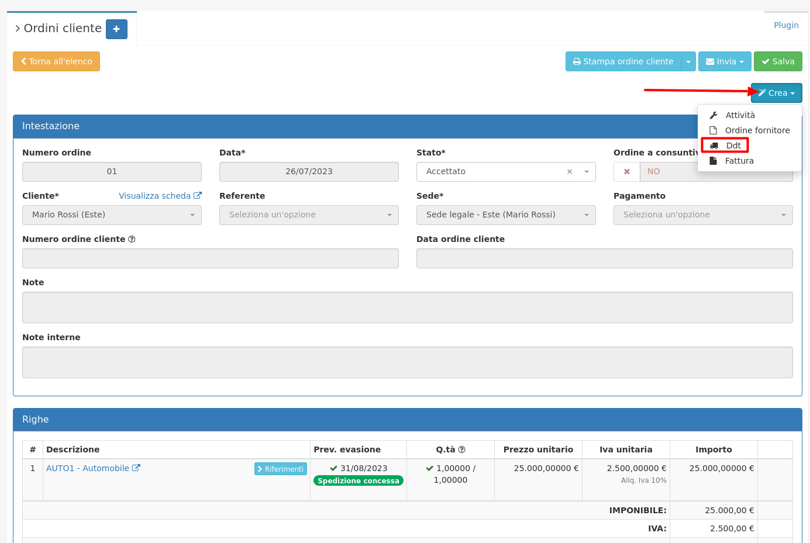Image resolution: width=810 pixels, height=543 pixels.
Task: Open the Referente selection dropdown
Action: pos(309,215)
